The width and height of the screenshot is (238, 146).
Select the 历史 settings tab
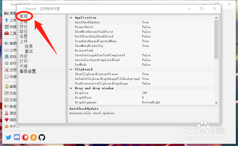tap(24, 56)
